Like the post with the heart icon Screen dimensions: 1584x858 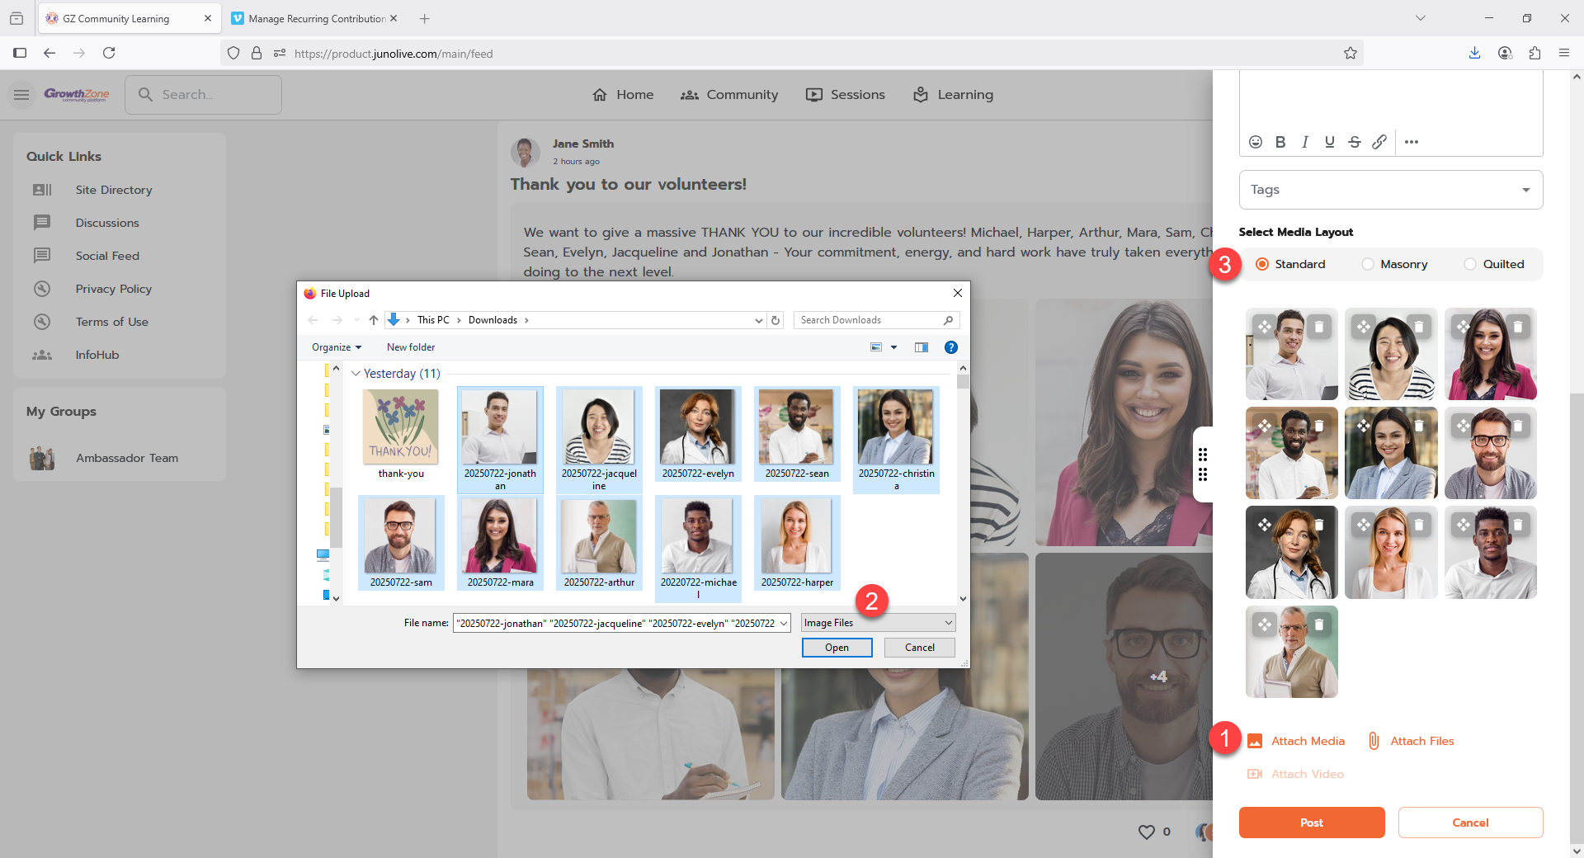click(1147, 832)
